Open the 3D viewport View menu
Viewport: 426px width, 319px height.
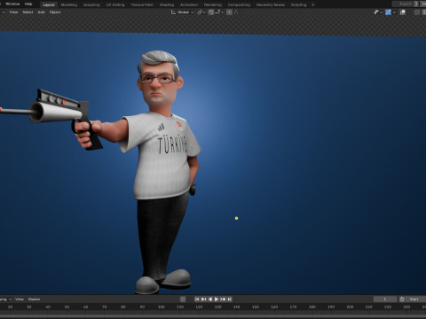point(13,12)
